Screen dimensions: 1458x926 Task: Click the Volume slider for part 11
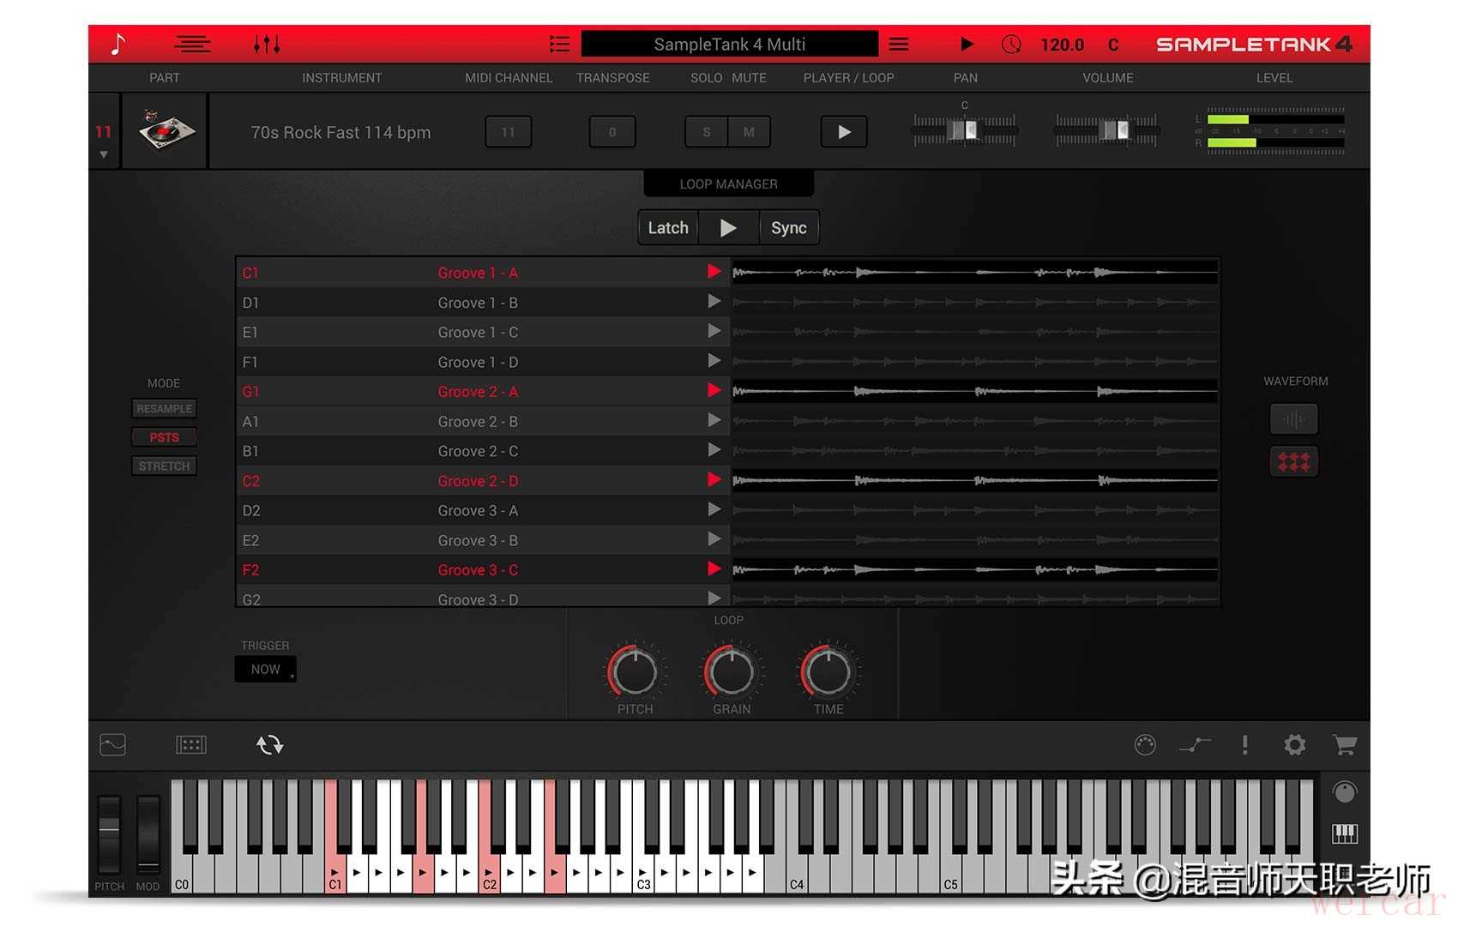[x=1107, y=130]
